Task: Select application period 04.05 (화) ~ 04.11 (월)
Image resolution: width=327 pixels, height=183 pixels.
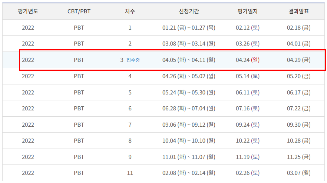Action: coord(189,60)
